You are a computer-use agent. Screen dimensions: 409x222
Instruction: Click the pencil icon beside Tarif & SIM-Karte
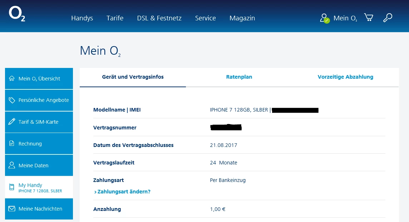12,122
